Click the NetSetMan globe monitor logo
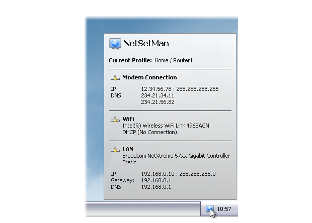The height and width of the screenshot is (223, 312). (x=115, y=44)
